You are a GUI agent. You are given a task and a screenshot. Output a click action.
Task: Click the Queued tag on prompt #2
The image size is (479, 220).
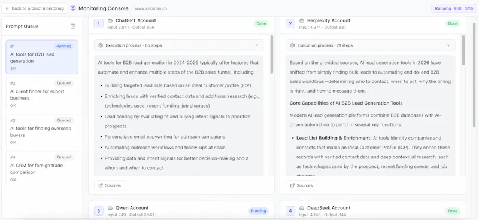[x=64, y=83]
